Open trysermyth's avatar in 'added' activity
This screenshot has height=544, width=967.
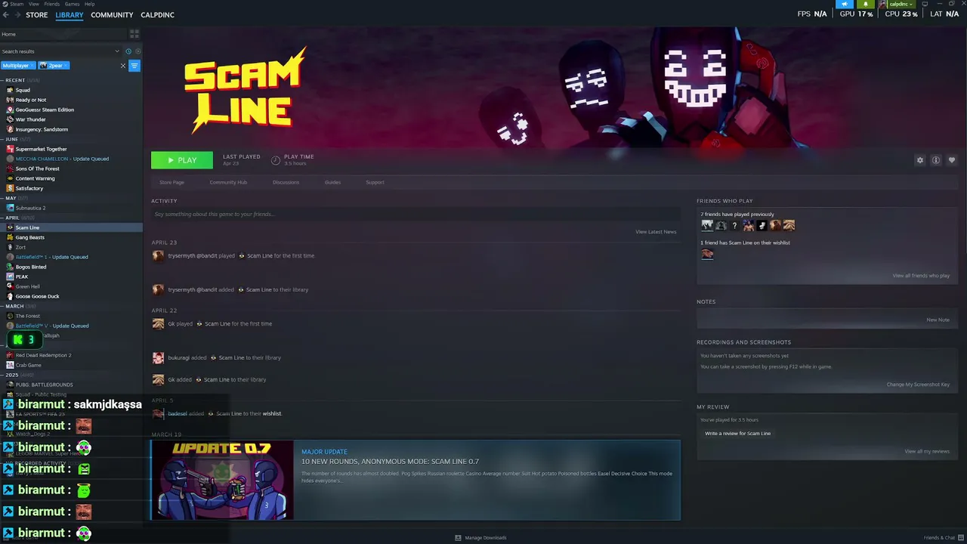(158, 289)
